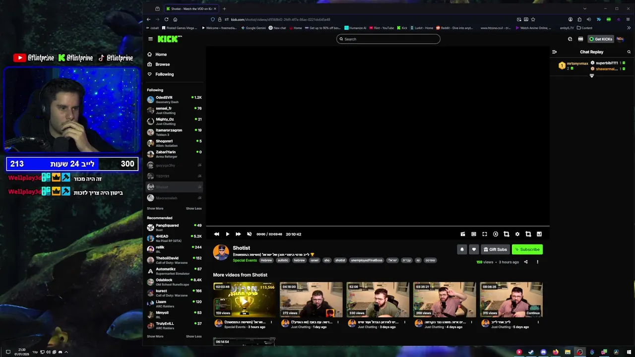635x357 pixels.
Task: Click the Kick logo
Action: [170, 39]
